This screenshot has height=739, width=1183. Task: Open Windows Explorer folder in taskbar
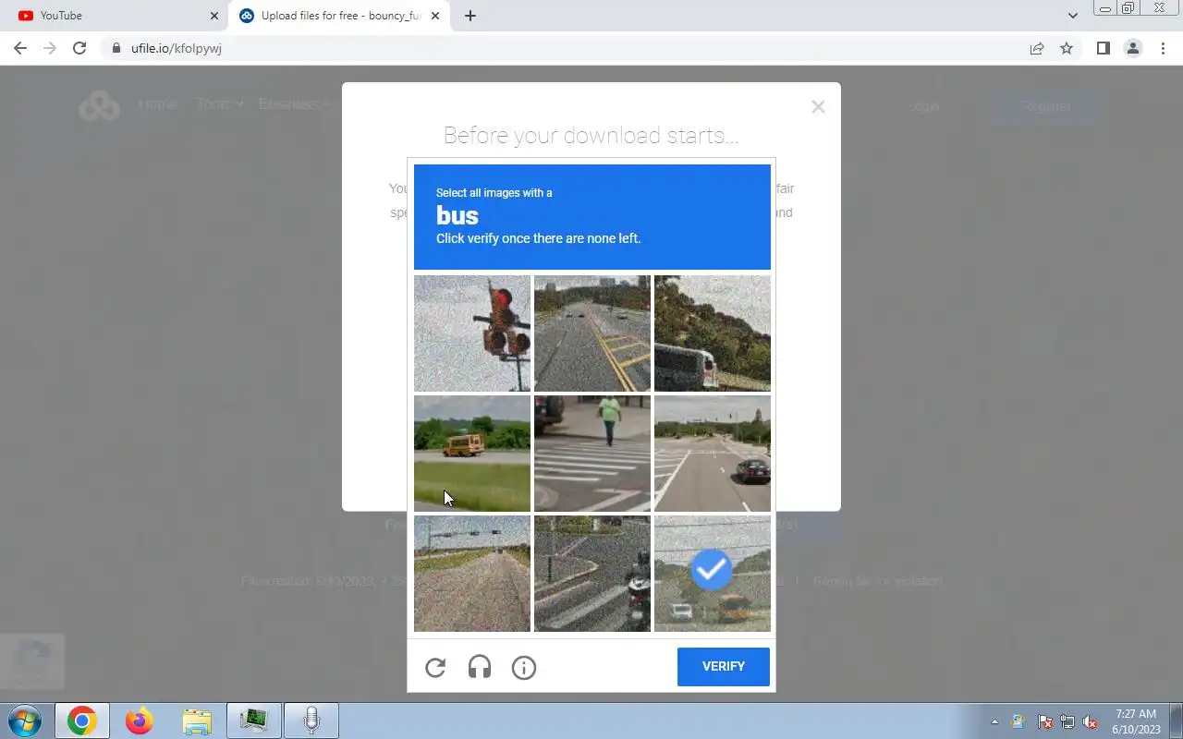point(197,721)
